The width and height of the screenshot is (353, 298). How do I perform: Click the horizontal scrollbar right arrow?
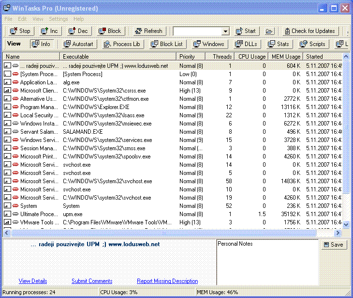click(338, 233)
